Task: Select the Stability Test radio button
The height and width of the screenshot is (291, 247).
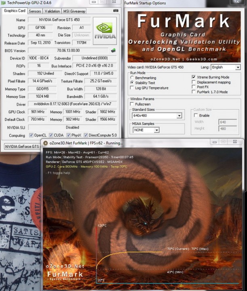Action: [x=132, y=82]
